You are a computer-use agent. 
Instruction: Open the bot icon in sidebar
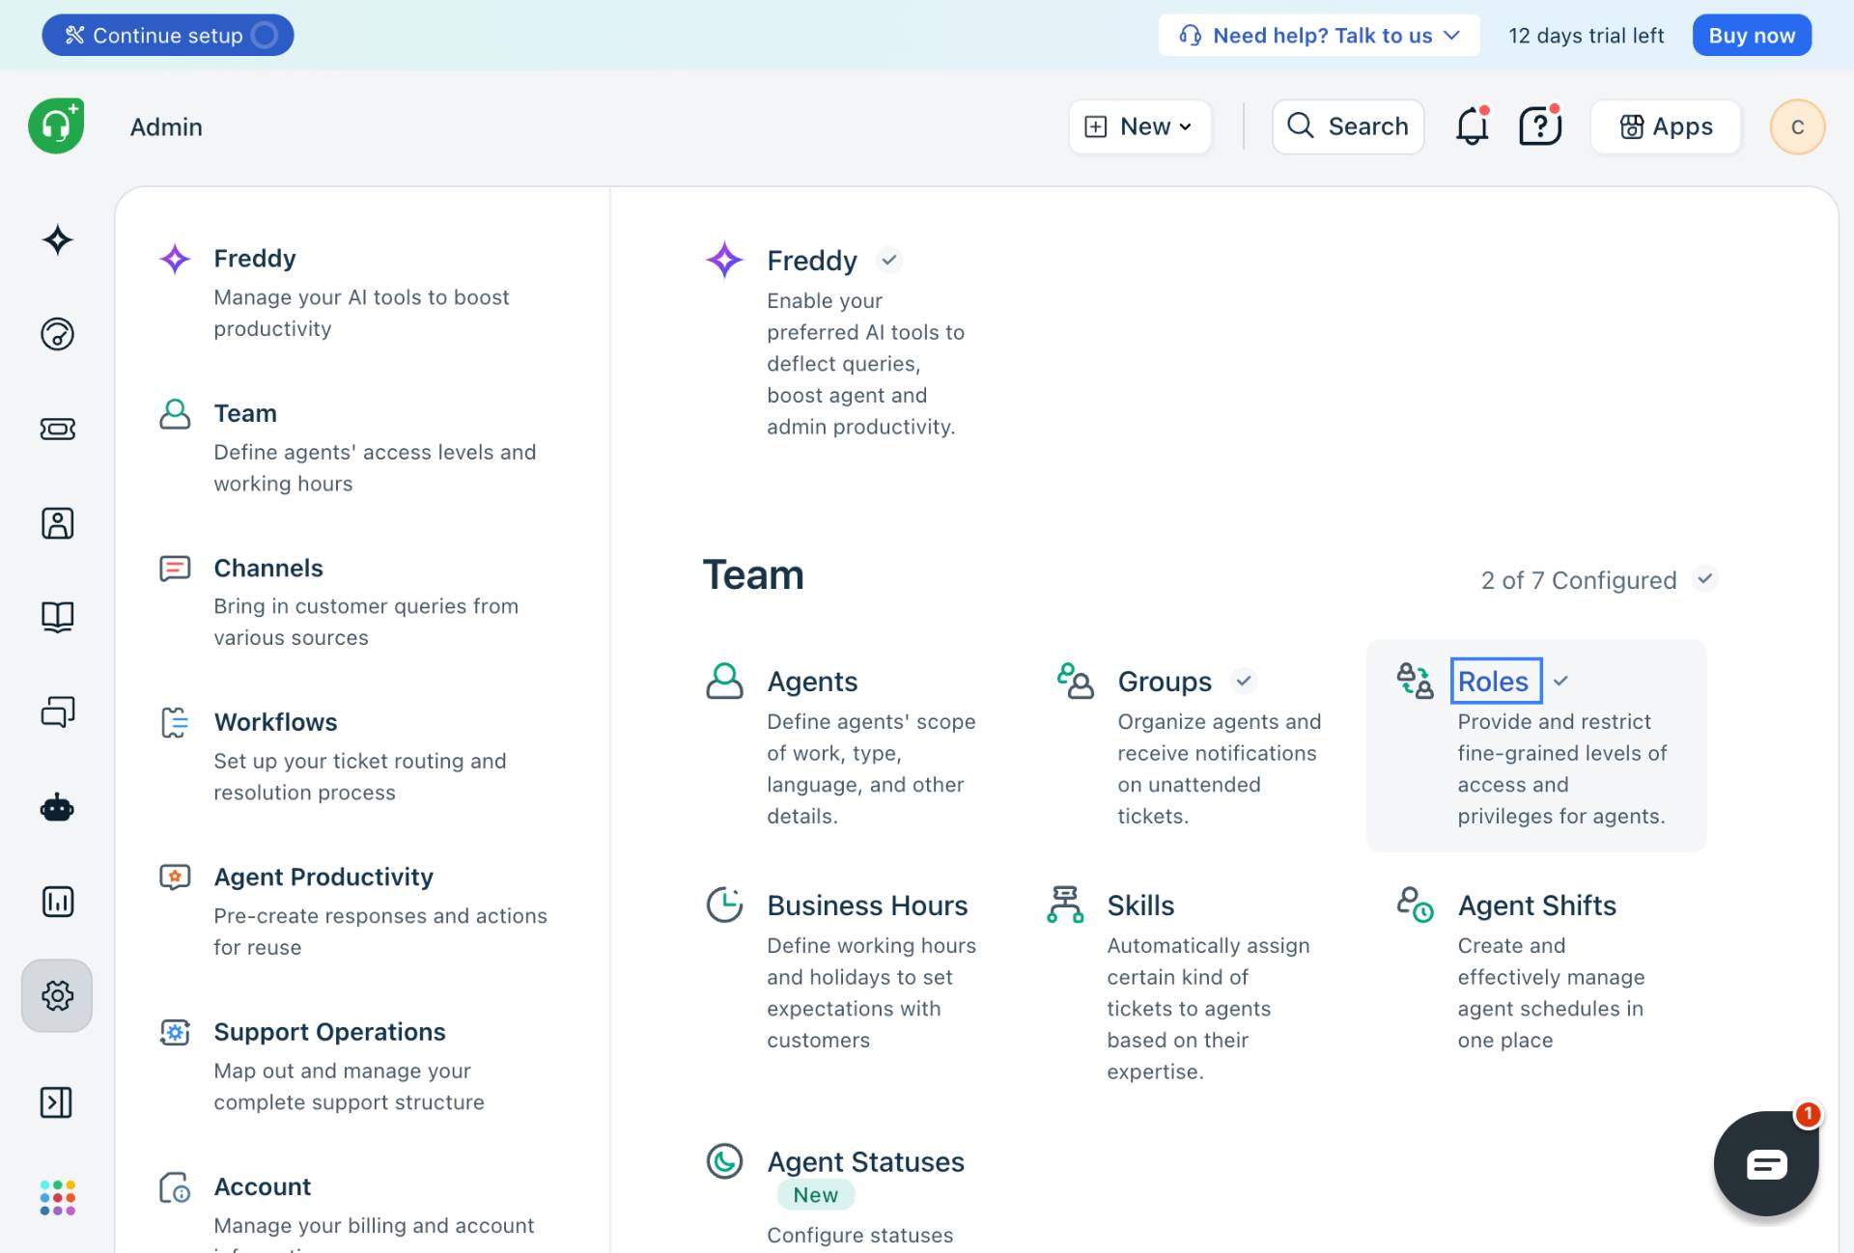pos(57,807)
